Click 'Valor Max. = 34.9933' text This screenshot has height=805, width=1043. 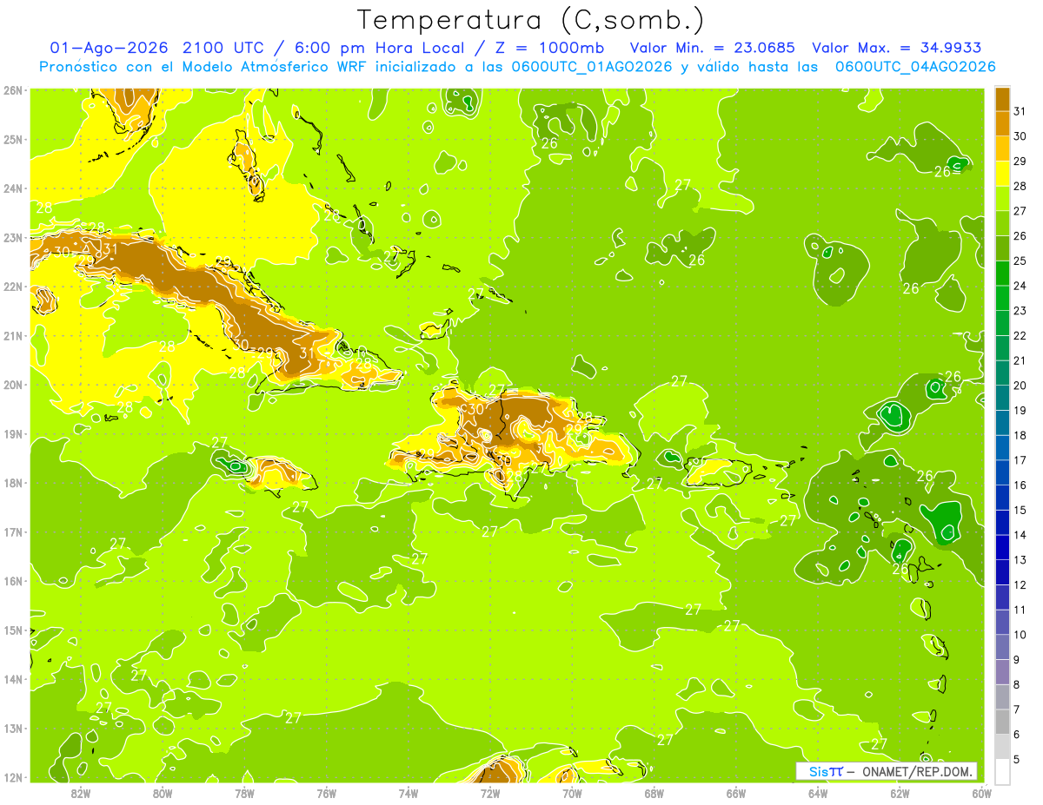coord(897,48)
